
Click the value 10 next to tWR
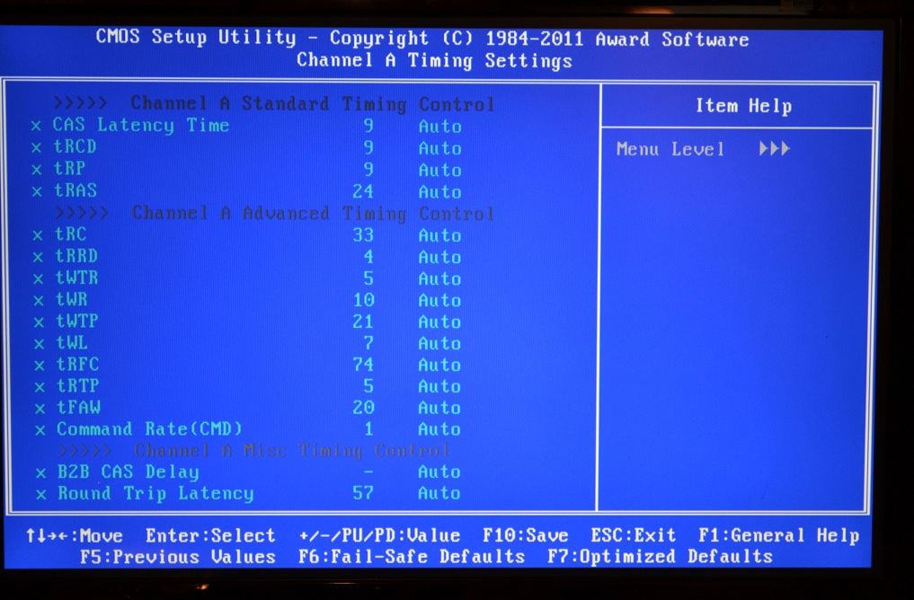pos(363,300)
